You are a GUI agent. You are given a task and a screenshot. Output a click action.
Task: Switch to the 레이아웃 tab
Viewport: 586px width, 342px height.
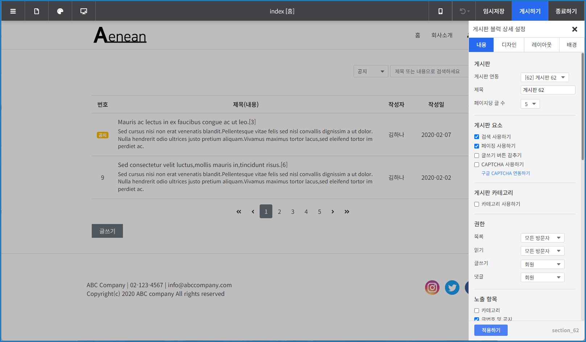(541, 45)
